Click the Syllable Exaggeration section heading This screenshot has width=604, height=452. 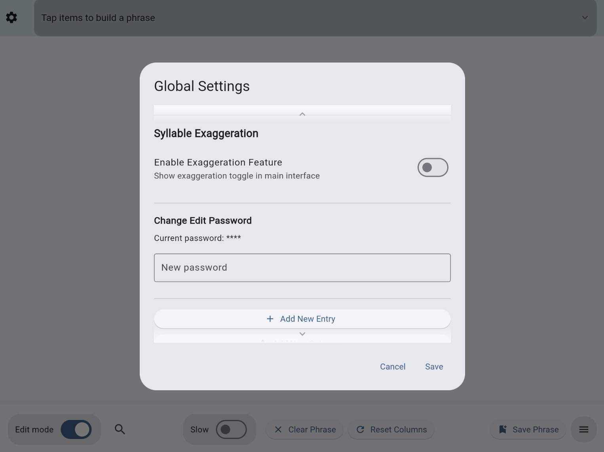pyautogui.click(x=206, y=133)
